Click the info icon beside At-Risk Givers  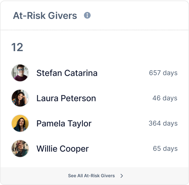click(x=87, y=15)
